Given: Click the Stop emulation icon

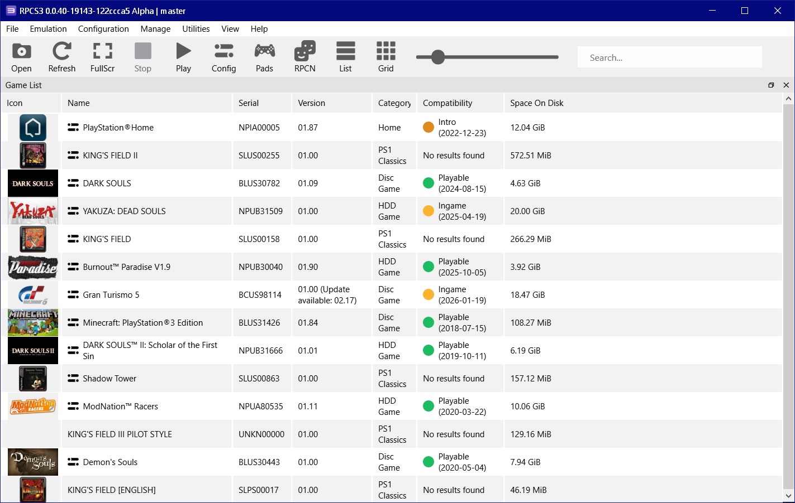Looking at the screenshot, I should pos(142,57).
